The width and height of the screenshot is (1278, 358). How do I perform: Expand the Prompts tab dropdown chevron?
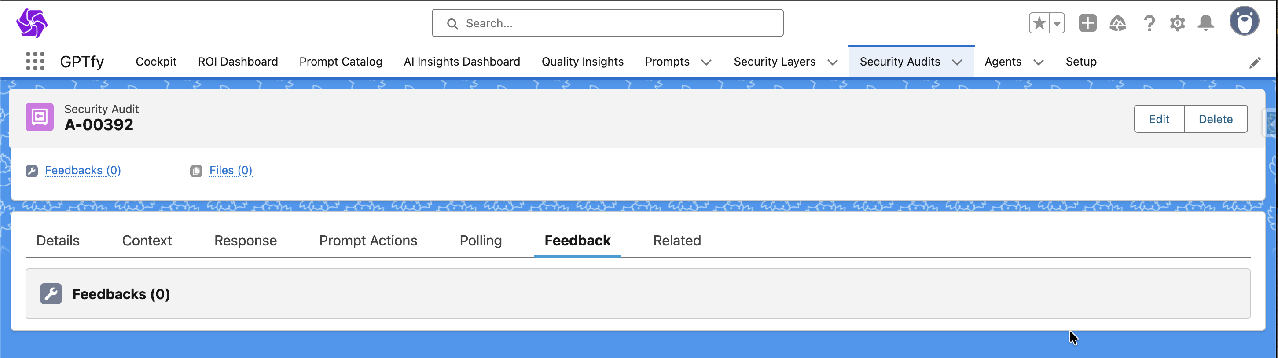(x=706, y=62)
